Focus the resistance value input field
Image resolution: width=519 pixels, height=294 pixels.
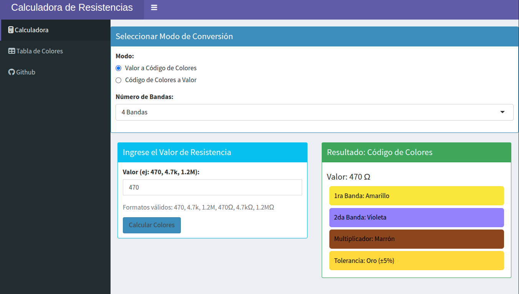coord(212,187)
